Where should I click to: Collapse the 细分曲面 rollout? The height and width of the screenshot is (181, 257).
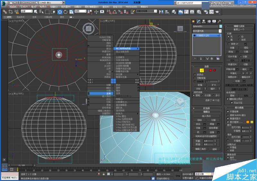click(x=240, y=107)
